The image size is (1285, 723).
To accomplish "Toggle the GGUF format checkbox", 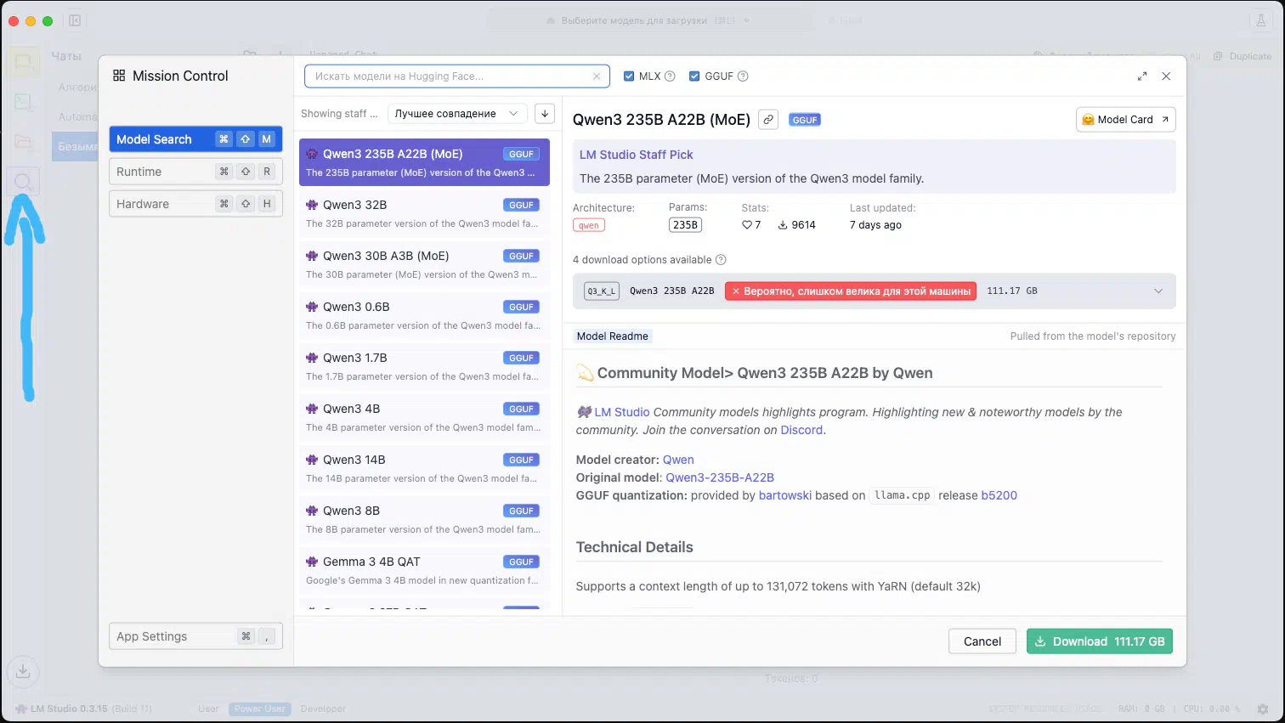I will click(694, 76).
